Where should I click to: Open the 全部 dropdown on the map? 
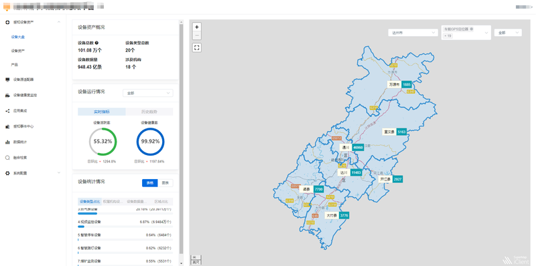[508, 33]
